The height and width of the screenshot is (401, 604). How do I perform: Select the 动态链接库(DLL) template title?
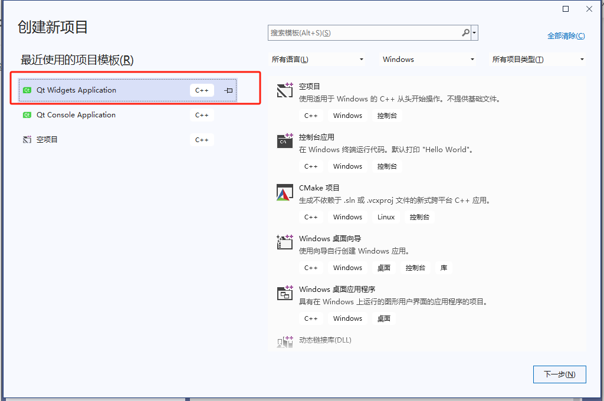pos(325,340)
